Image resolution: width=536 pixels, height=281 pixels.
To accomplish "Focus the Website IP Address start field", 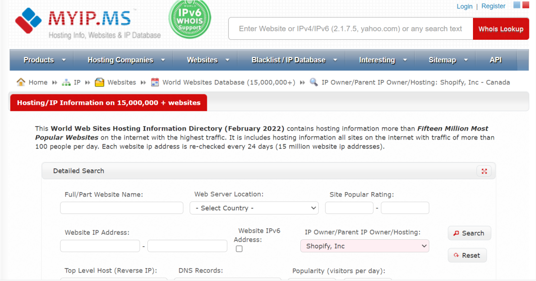I will pos(100,246).
